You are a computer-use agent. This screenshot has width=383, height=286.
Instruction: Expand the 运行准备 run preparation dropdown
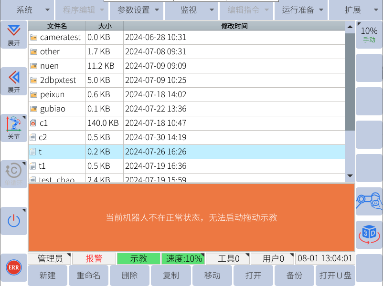(301, 10)
